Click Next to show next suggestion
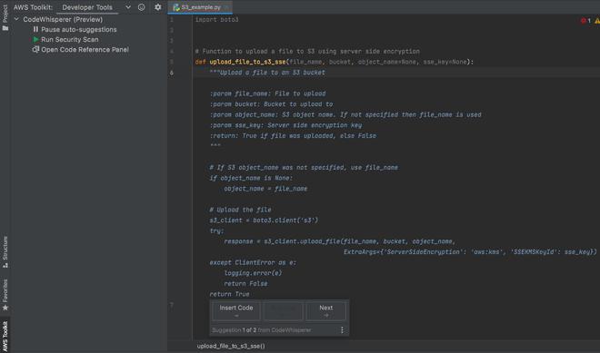The height and width of the screenshot is (353, 600). pos(326,311)
